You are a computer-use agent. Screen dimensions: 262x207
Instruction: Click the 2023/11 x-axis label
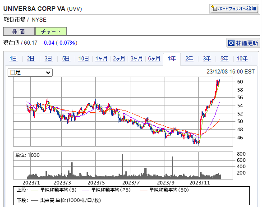pos(199,183)
